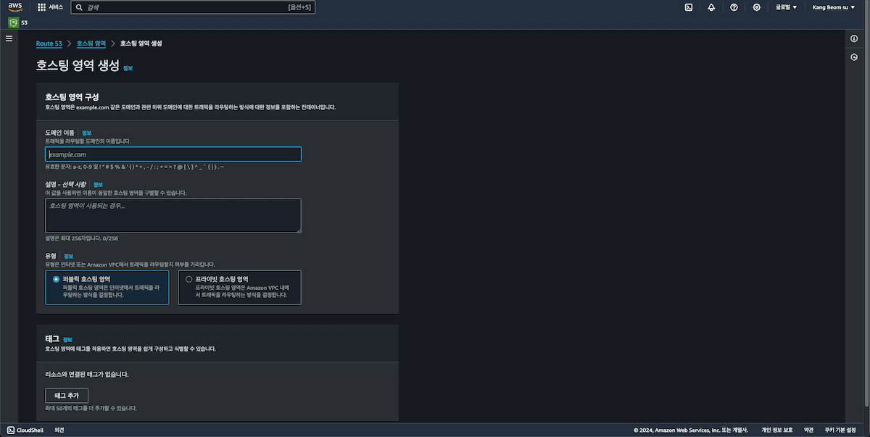870x437 pixels.
Task: Click the 설명 description text area
Action: click(x=173, y=216)
